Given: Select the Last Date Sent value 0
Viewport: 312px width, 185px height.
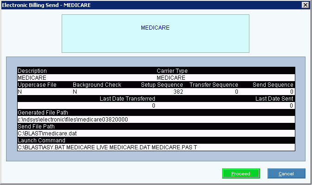Looking at the screenshot, I should pyautogui.click(x=291, y=106).
